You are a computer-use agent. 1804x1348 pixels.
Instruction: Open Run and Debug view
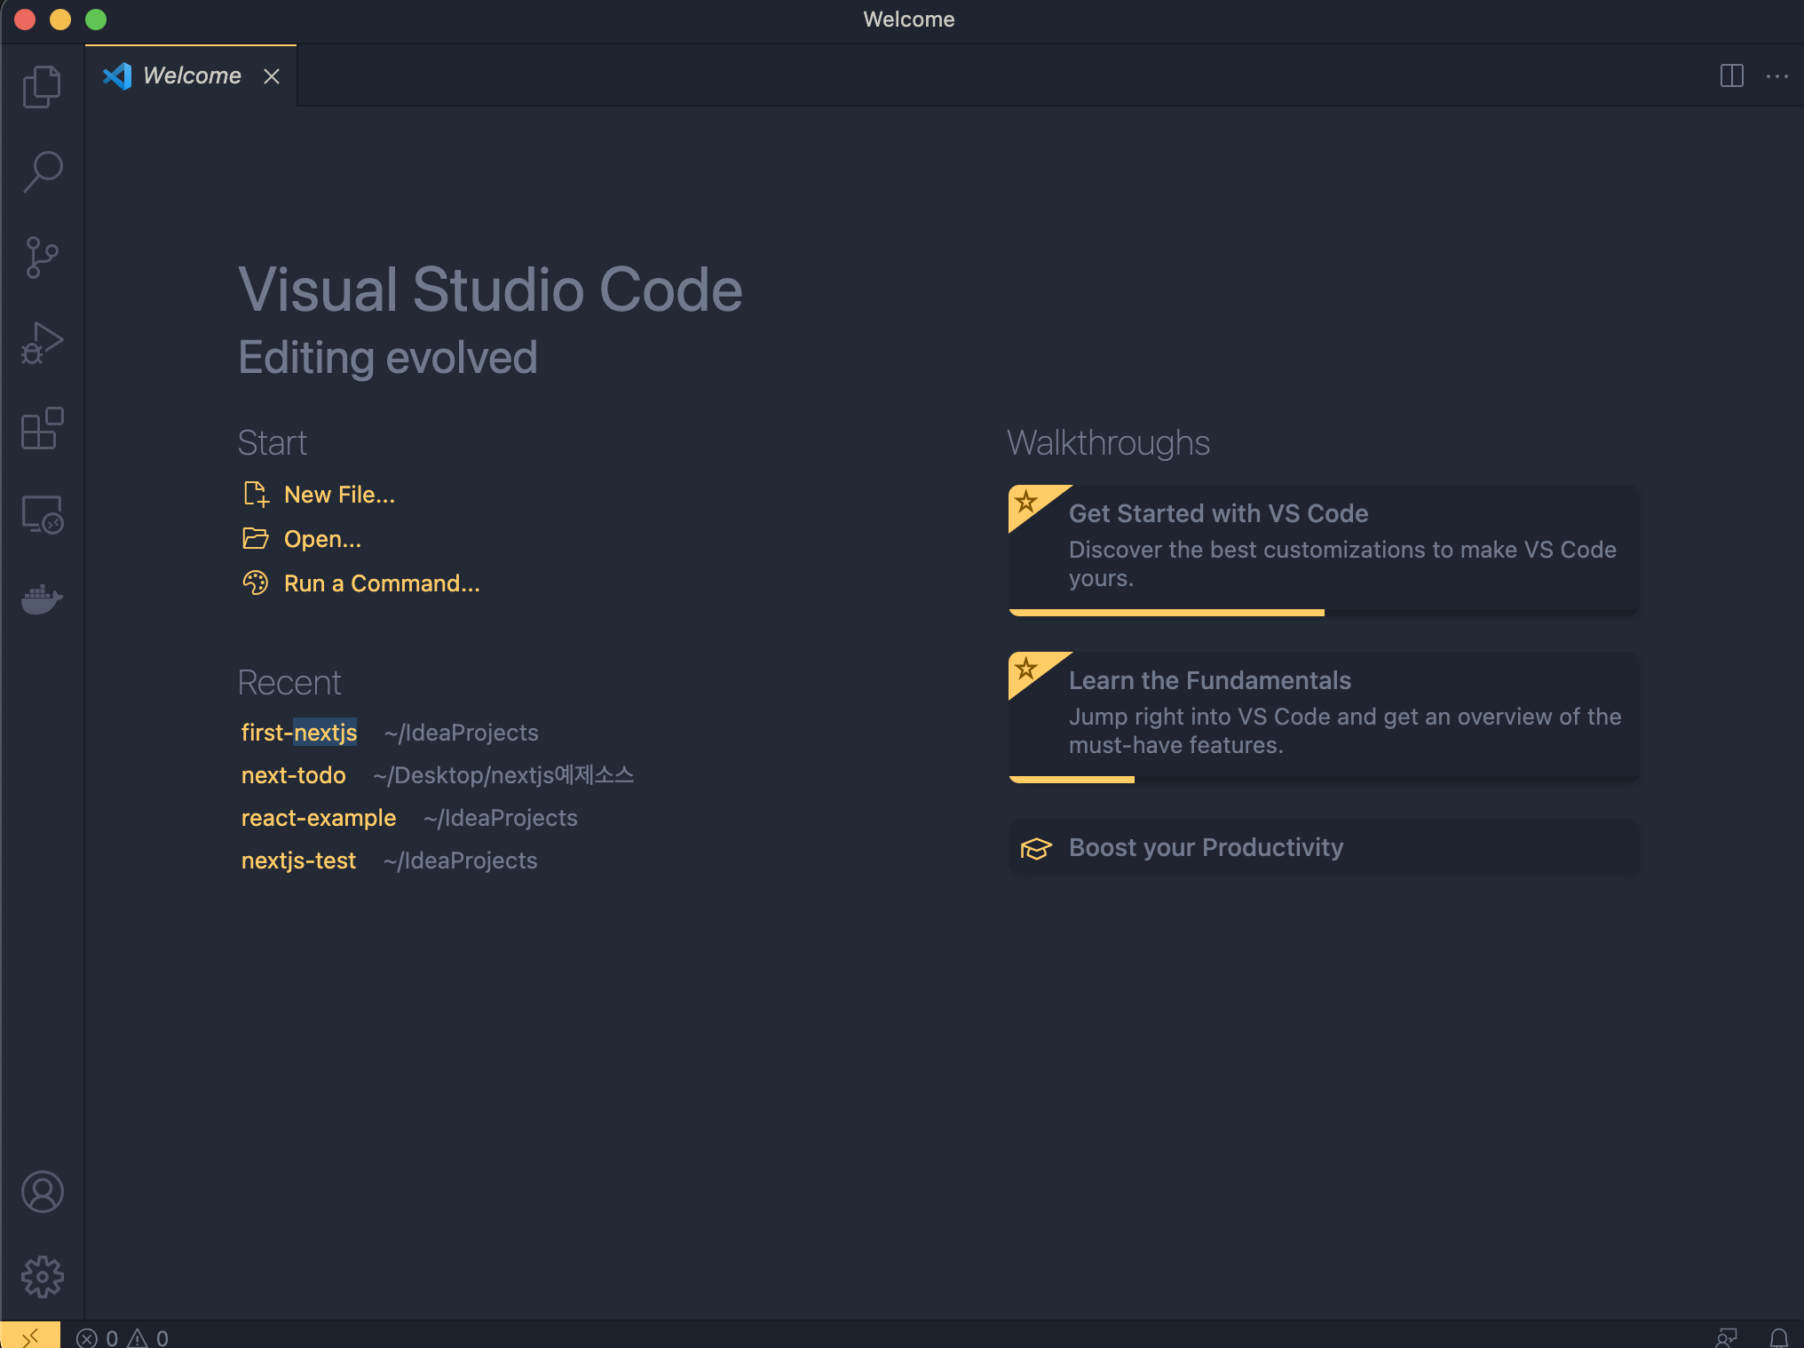[x=42, y=343]
